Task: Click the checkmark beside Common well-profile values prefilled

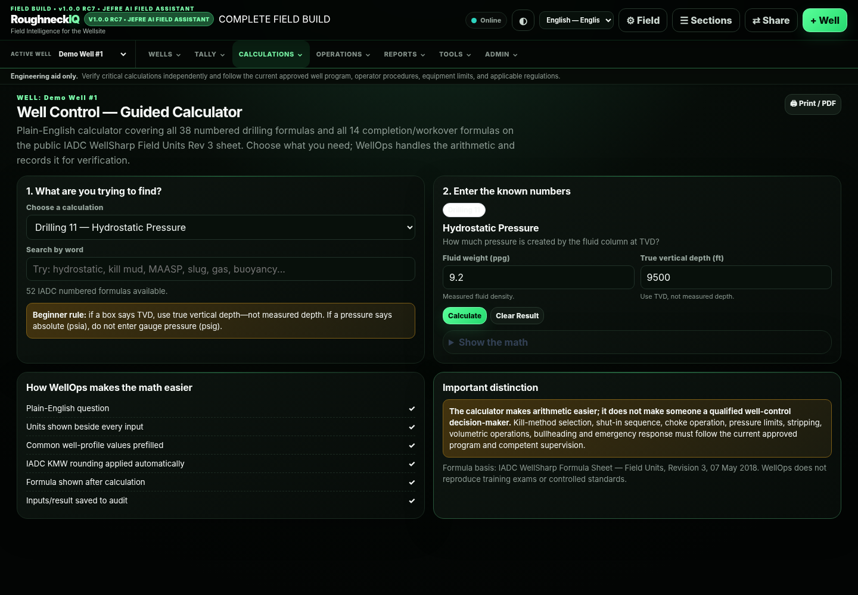Action: point(412,446)
